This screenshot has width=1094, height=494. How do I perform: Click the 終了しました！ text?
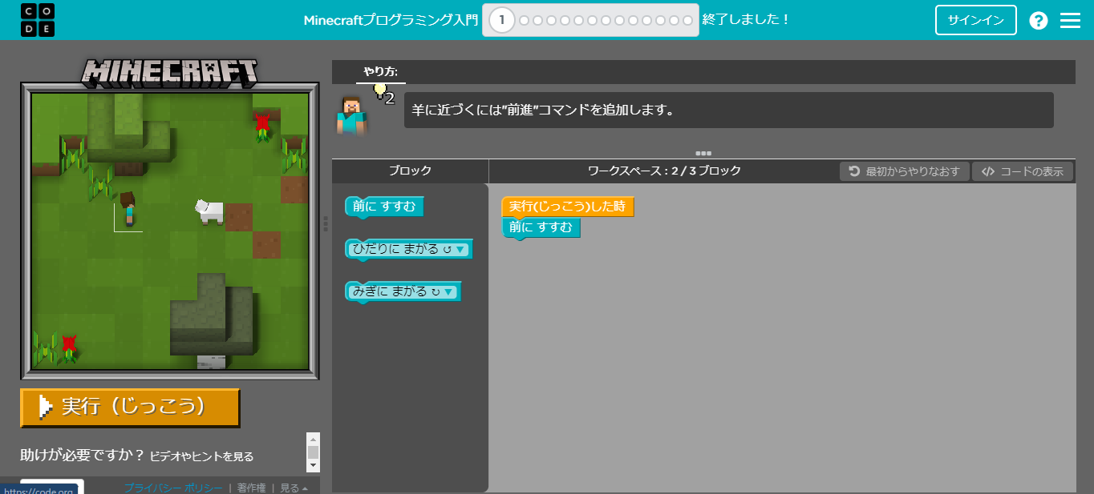click(x=746, y=19)
